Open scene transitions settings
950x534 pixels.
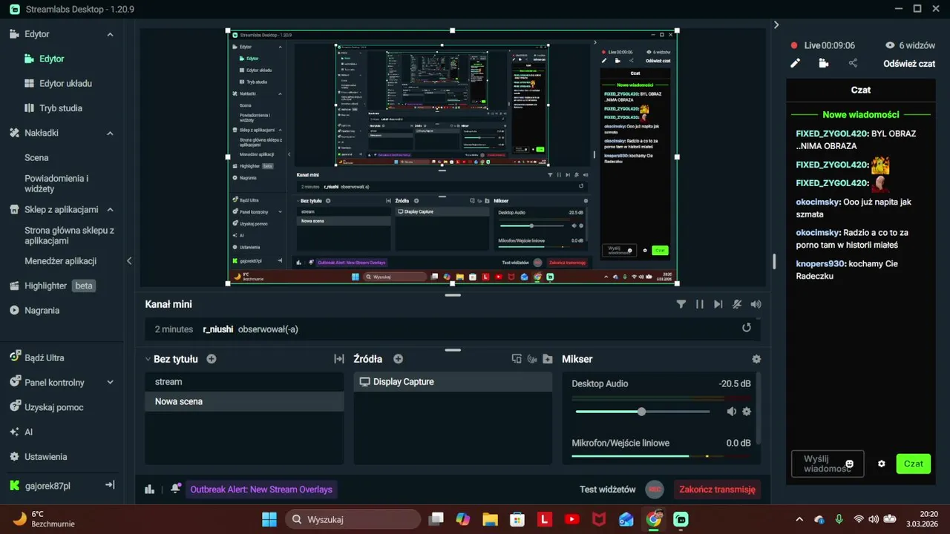pyautogui.click(x=339, y=359)
